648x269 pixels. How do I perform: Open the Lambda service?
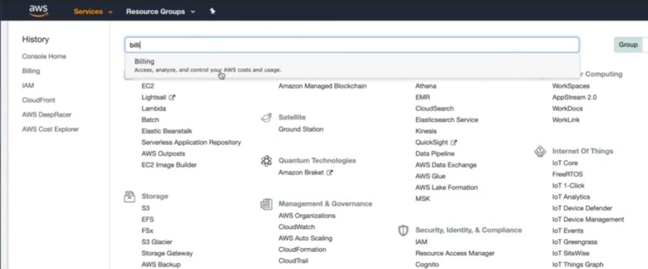(x=154, y=109)
